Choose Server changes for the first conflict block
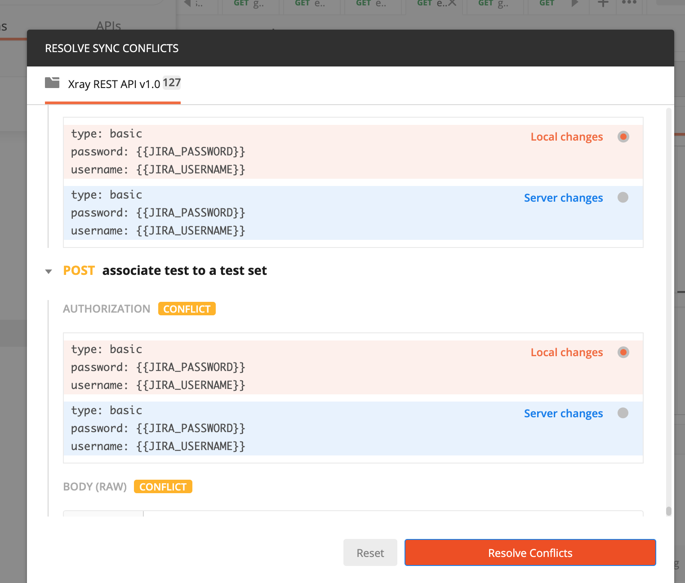 click(623, 198)
